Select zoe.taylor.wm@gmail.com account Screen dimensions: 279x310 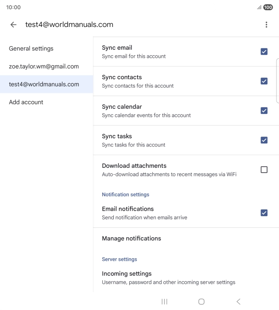point(44,66)
